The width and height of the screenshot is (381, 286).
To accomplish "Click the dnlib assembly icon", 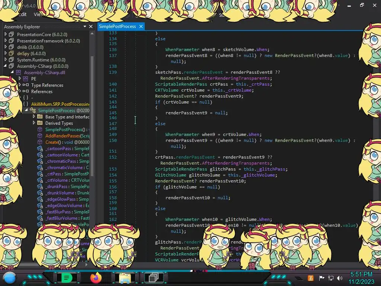I will click(11, 47).
